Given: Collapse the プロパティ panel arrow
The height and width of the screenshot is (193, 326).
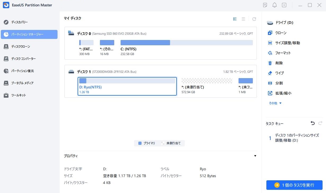Looking at the screenshot, I should pos(255,156).
